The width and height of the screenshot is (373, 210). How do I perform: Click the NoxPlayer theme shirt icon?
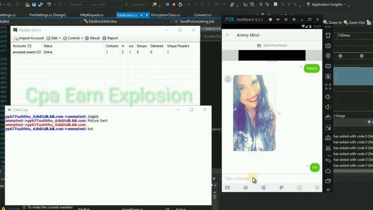pyautogui.click(x=270, y=19)
